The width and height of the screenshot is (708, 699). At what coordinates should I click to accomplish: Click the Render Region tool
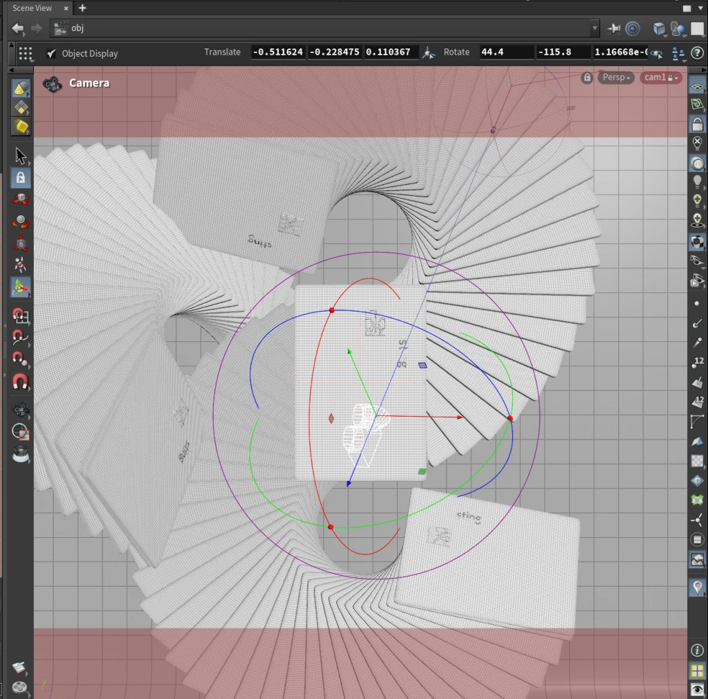coord(20,432)
